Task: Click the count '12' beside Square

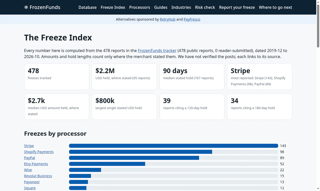Action: coord(282,188)
